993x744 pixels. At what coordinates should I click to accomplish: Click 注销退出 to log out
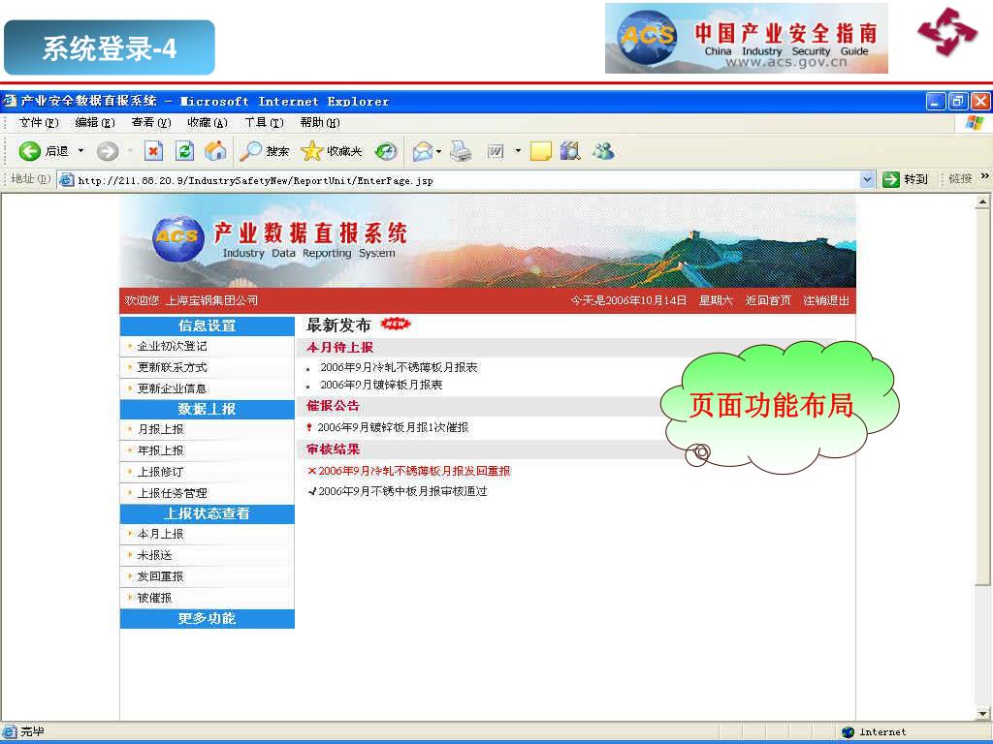[x=825, y=301]
